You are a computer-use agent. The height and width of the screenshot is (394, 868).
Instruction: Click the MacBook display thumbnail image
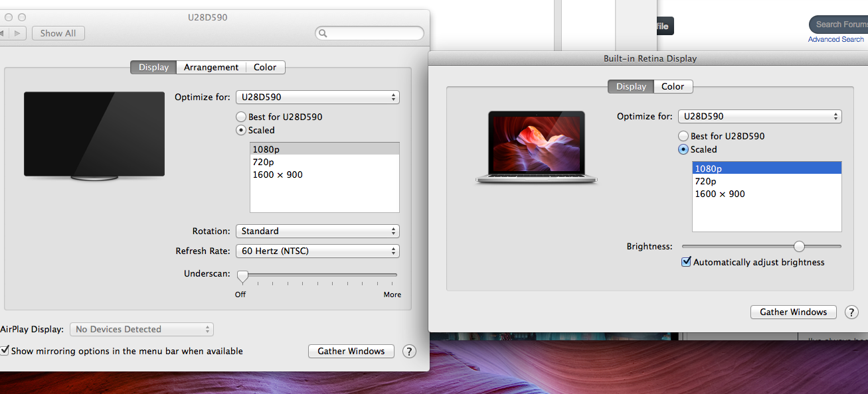coord(537,147)
